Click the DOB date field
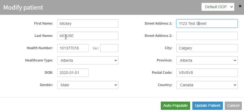Screen dimensions: 244x112 [x=73, y=73]
